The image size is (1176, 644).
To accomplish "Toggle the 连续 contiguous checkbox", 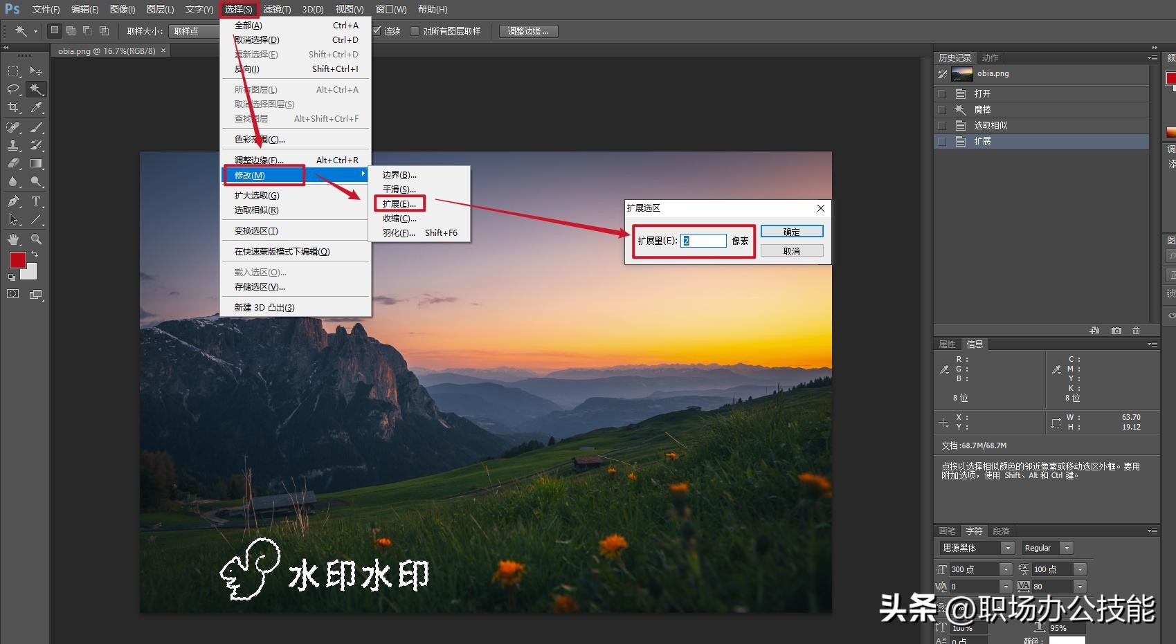I will [x=377, y=31].
